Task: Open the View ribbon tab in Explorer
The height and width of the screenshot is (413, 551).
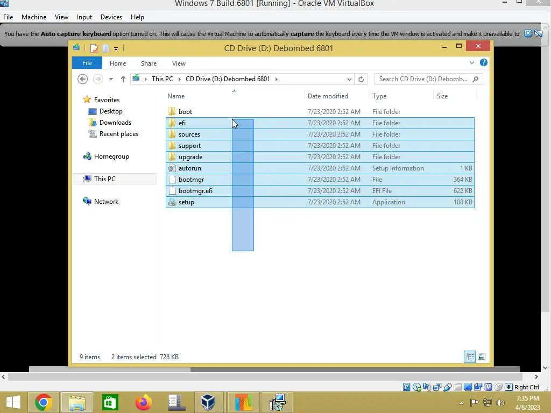Action: pyautogui.click(x=179, y=63)
